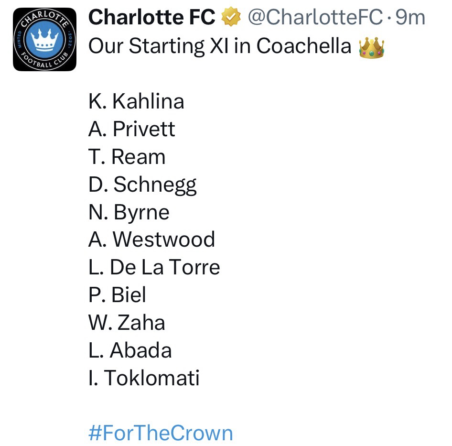Open the Charlotte FC profile avatar

click(x=44, y=39)
